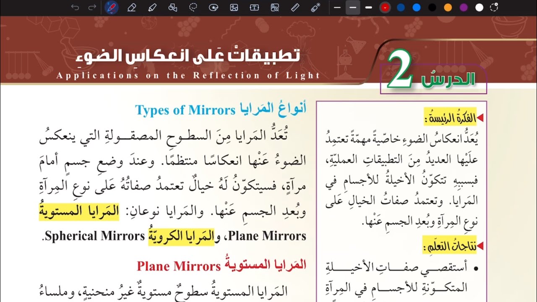Select the Eraser tool
This screenshot has width=537, height=302.
coord(131,8)
